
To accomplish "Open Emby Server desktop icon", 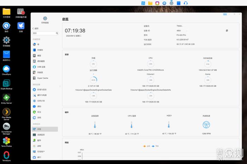I will pyautogui.click(x=6, y=99).
